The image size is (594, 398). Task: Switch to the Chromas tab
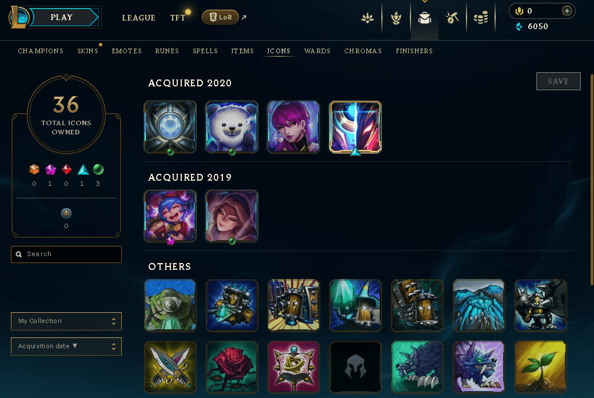point(363,51)
